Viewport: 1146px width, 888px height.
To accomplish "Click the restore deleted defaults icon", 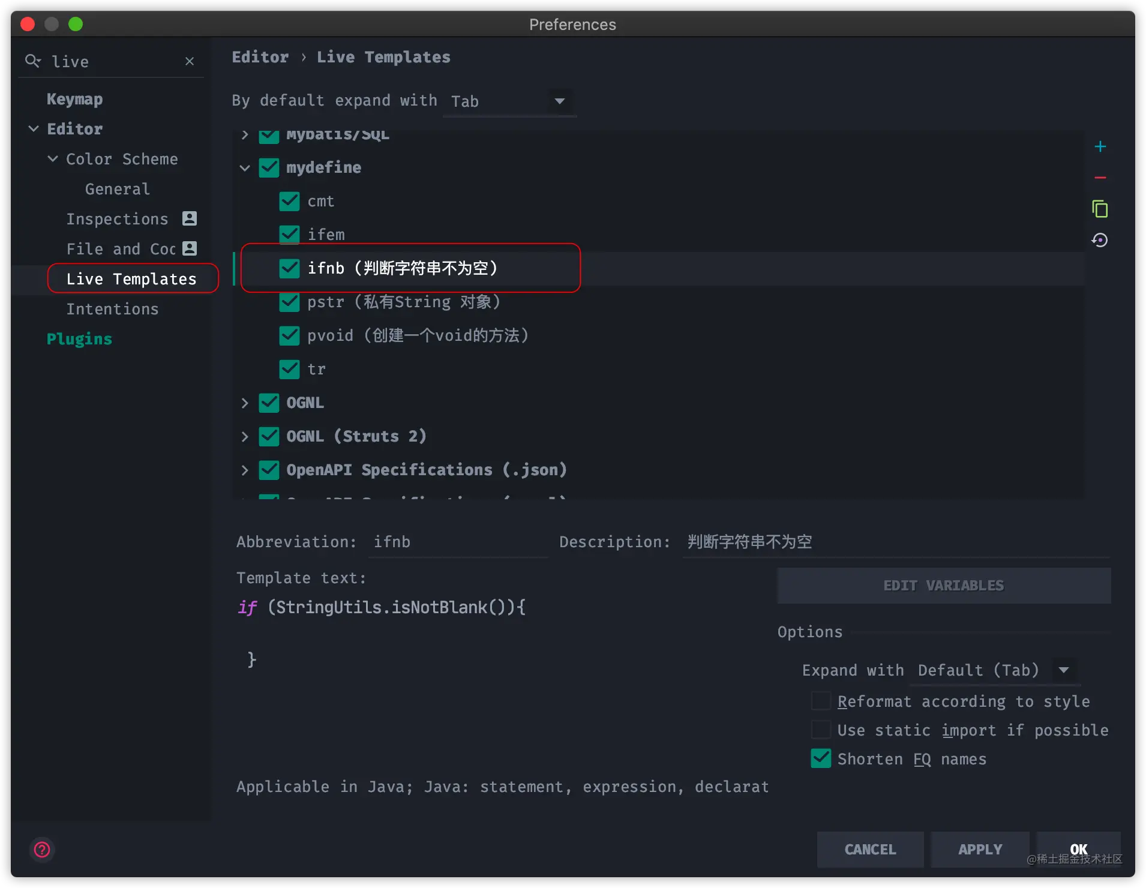I will (x=1100, y=241).
